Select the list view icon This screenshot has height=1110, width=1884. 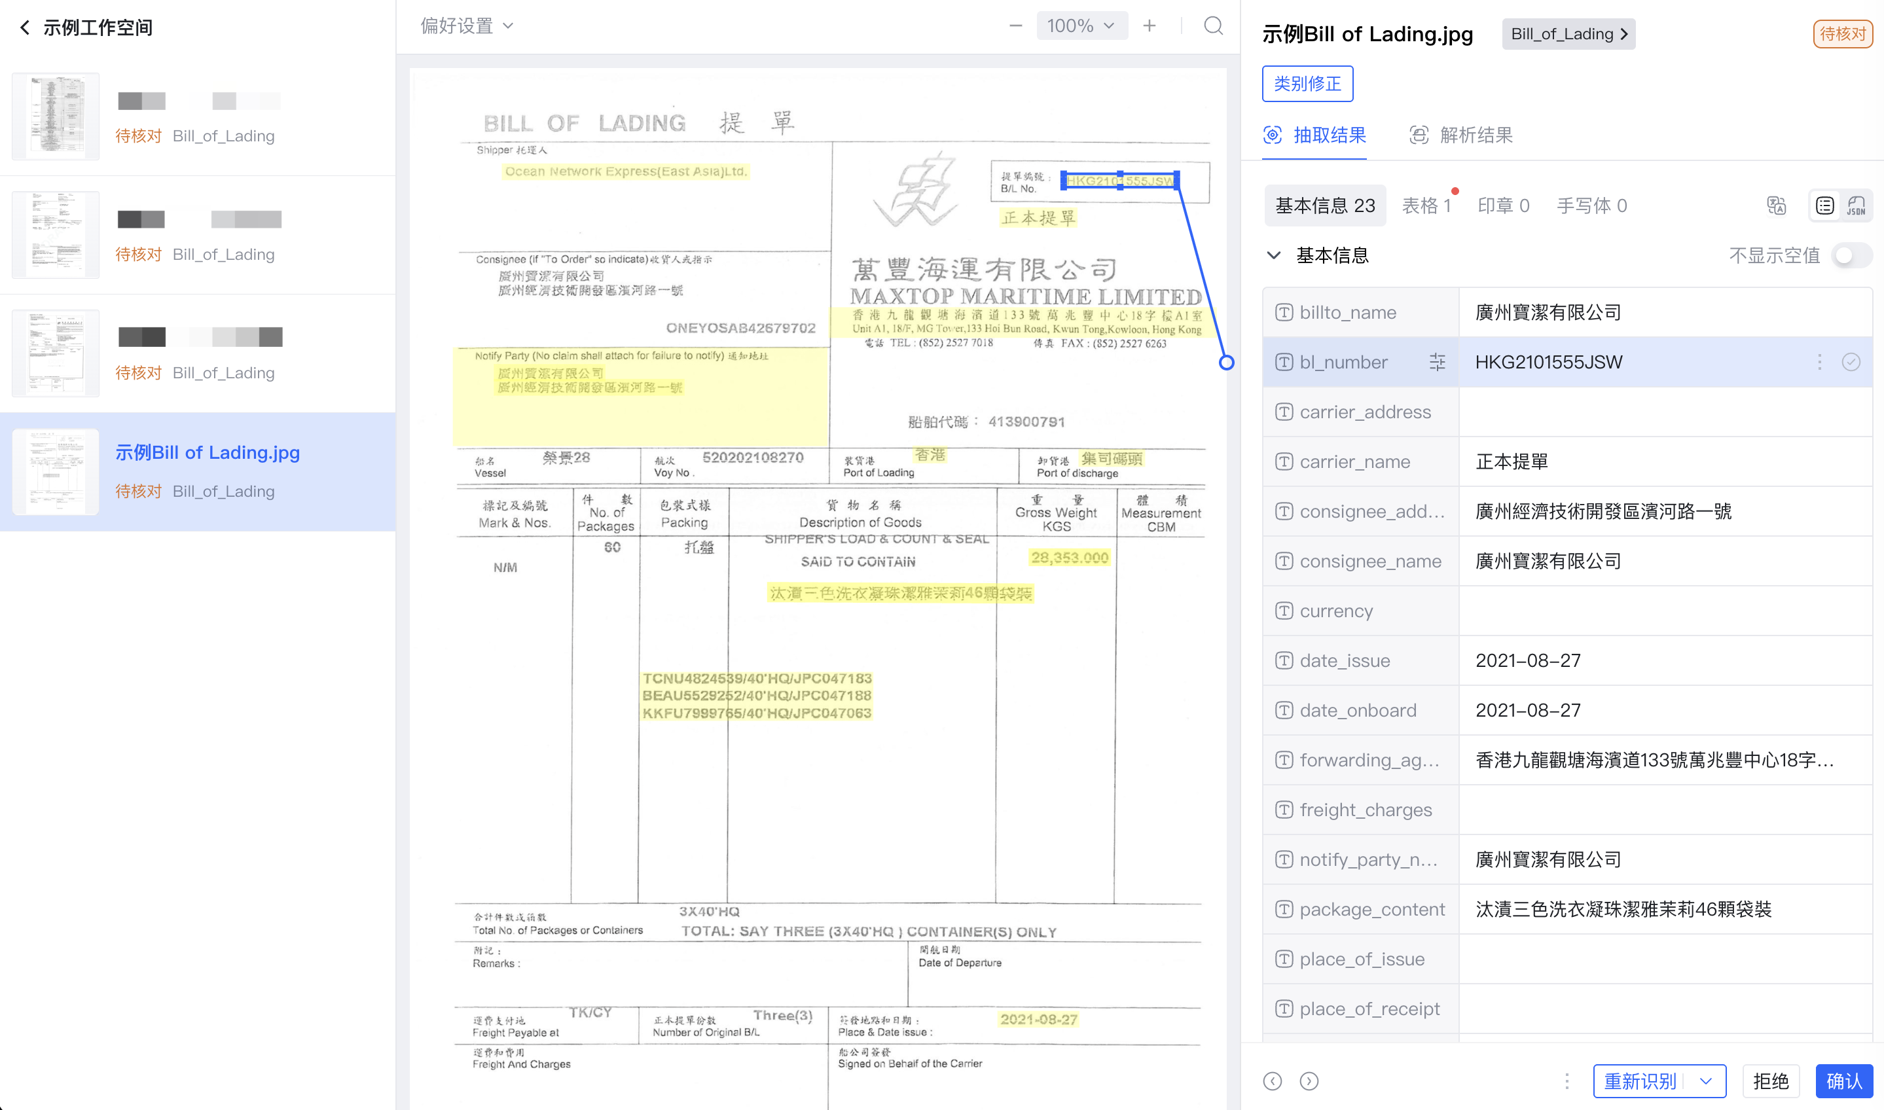[1825, 206]
